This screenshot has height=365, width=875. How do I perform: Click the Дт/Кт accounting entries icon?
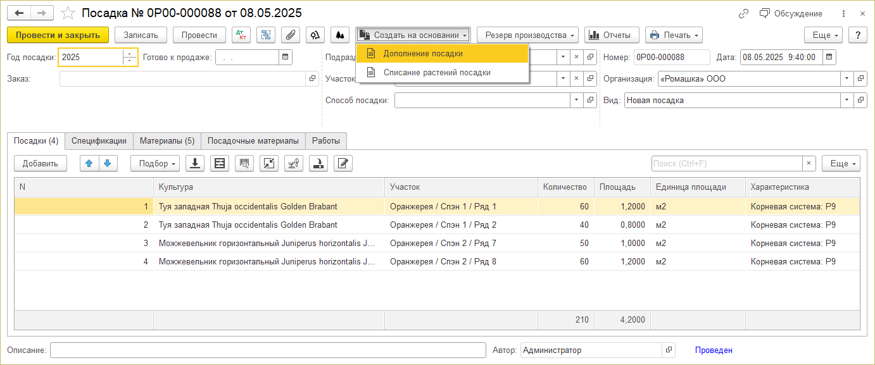(241, 35)
